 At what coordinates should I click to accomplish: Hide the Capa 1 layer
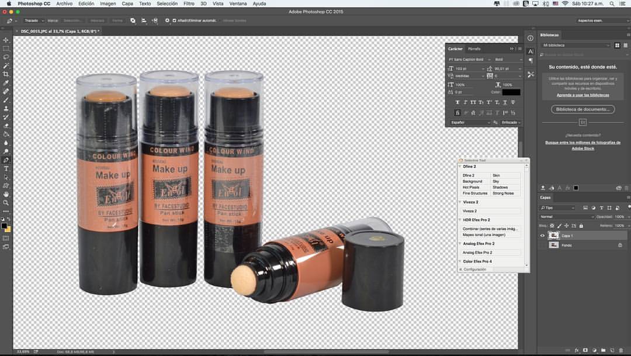tap(542, 236)
